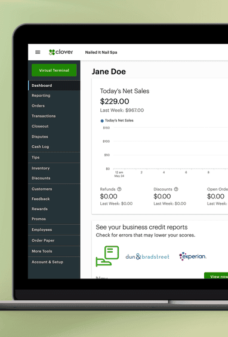Viewport: 228px width, 337px height.
Task: Click the Jane Doe heading
Action: (109, 72)
